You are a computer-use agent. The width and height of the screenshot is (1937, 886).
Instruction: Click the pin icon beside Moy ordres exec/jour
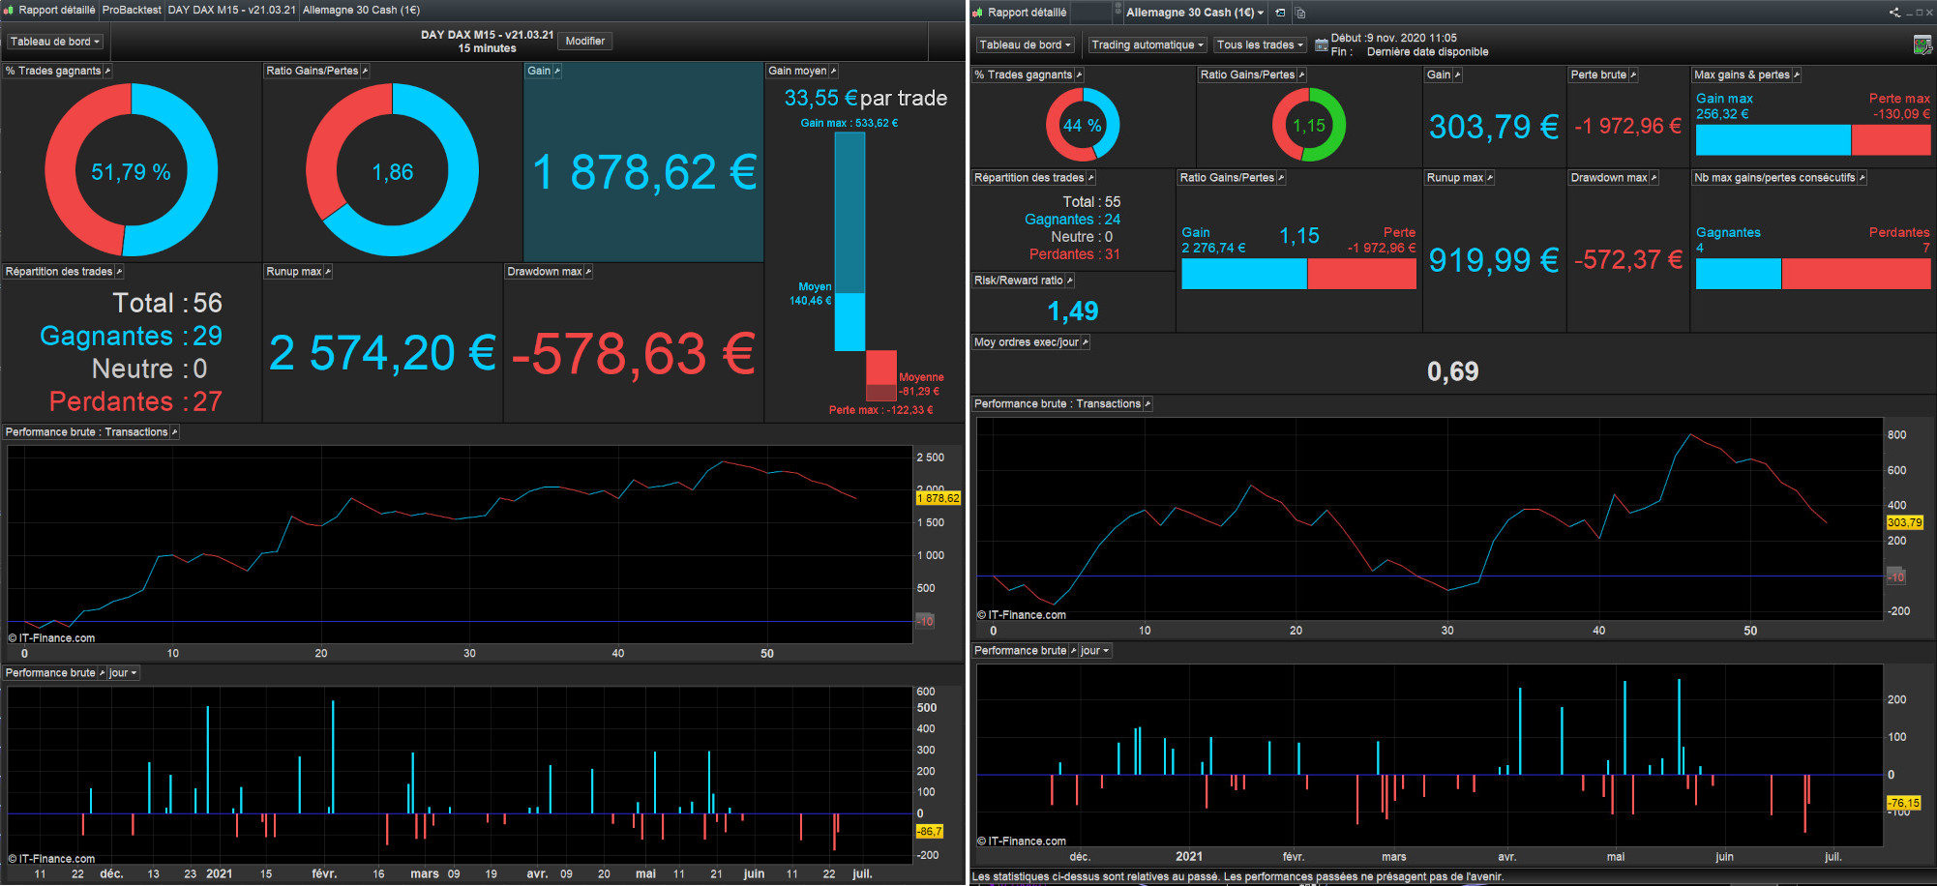tap(1085, 342)
